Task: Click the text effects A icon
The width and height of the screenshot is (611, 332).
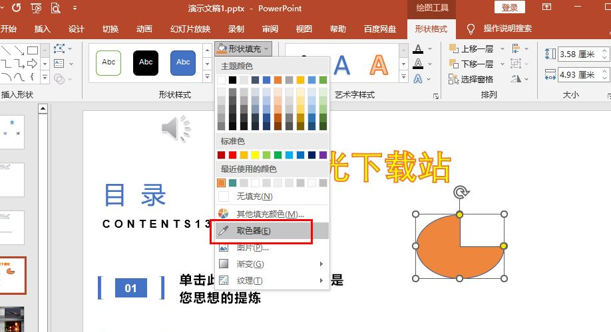Action: pyautogui.click(x=418, y=79)
